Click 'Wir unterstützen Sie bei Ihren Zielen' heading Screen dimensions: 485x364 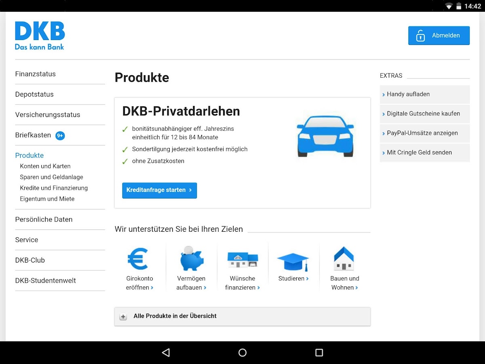[179, 229]
